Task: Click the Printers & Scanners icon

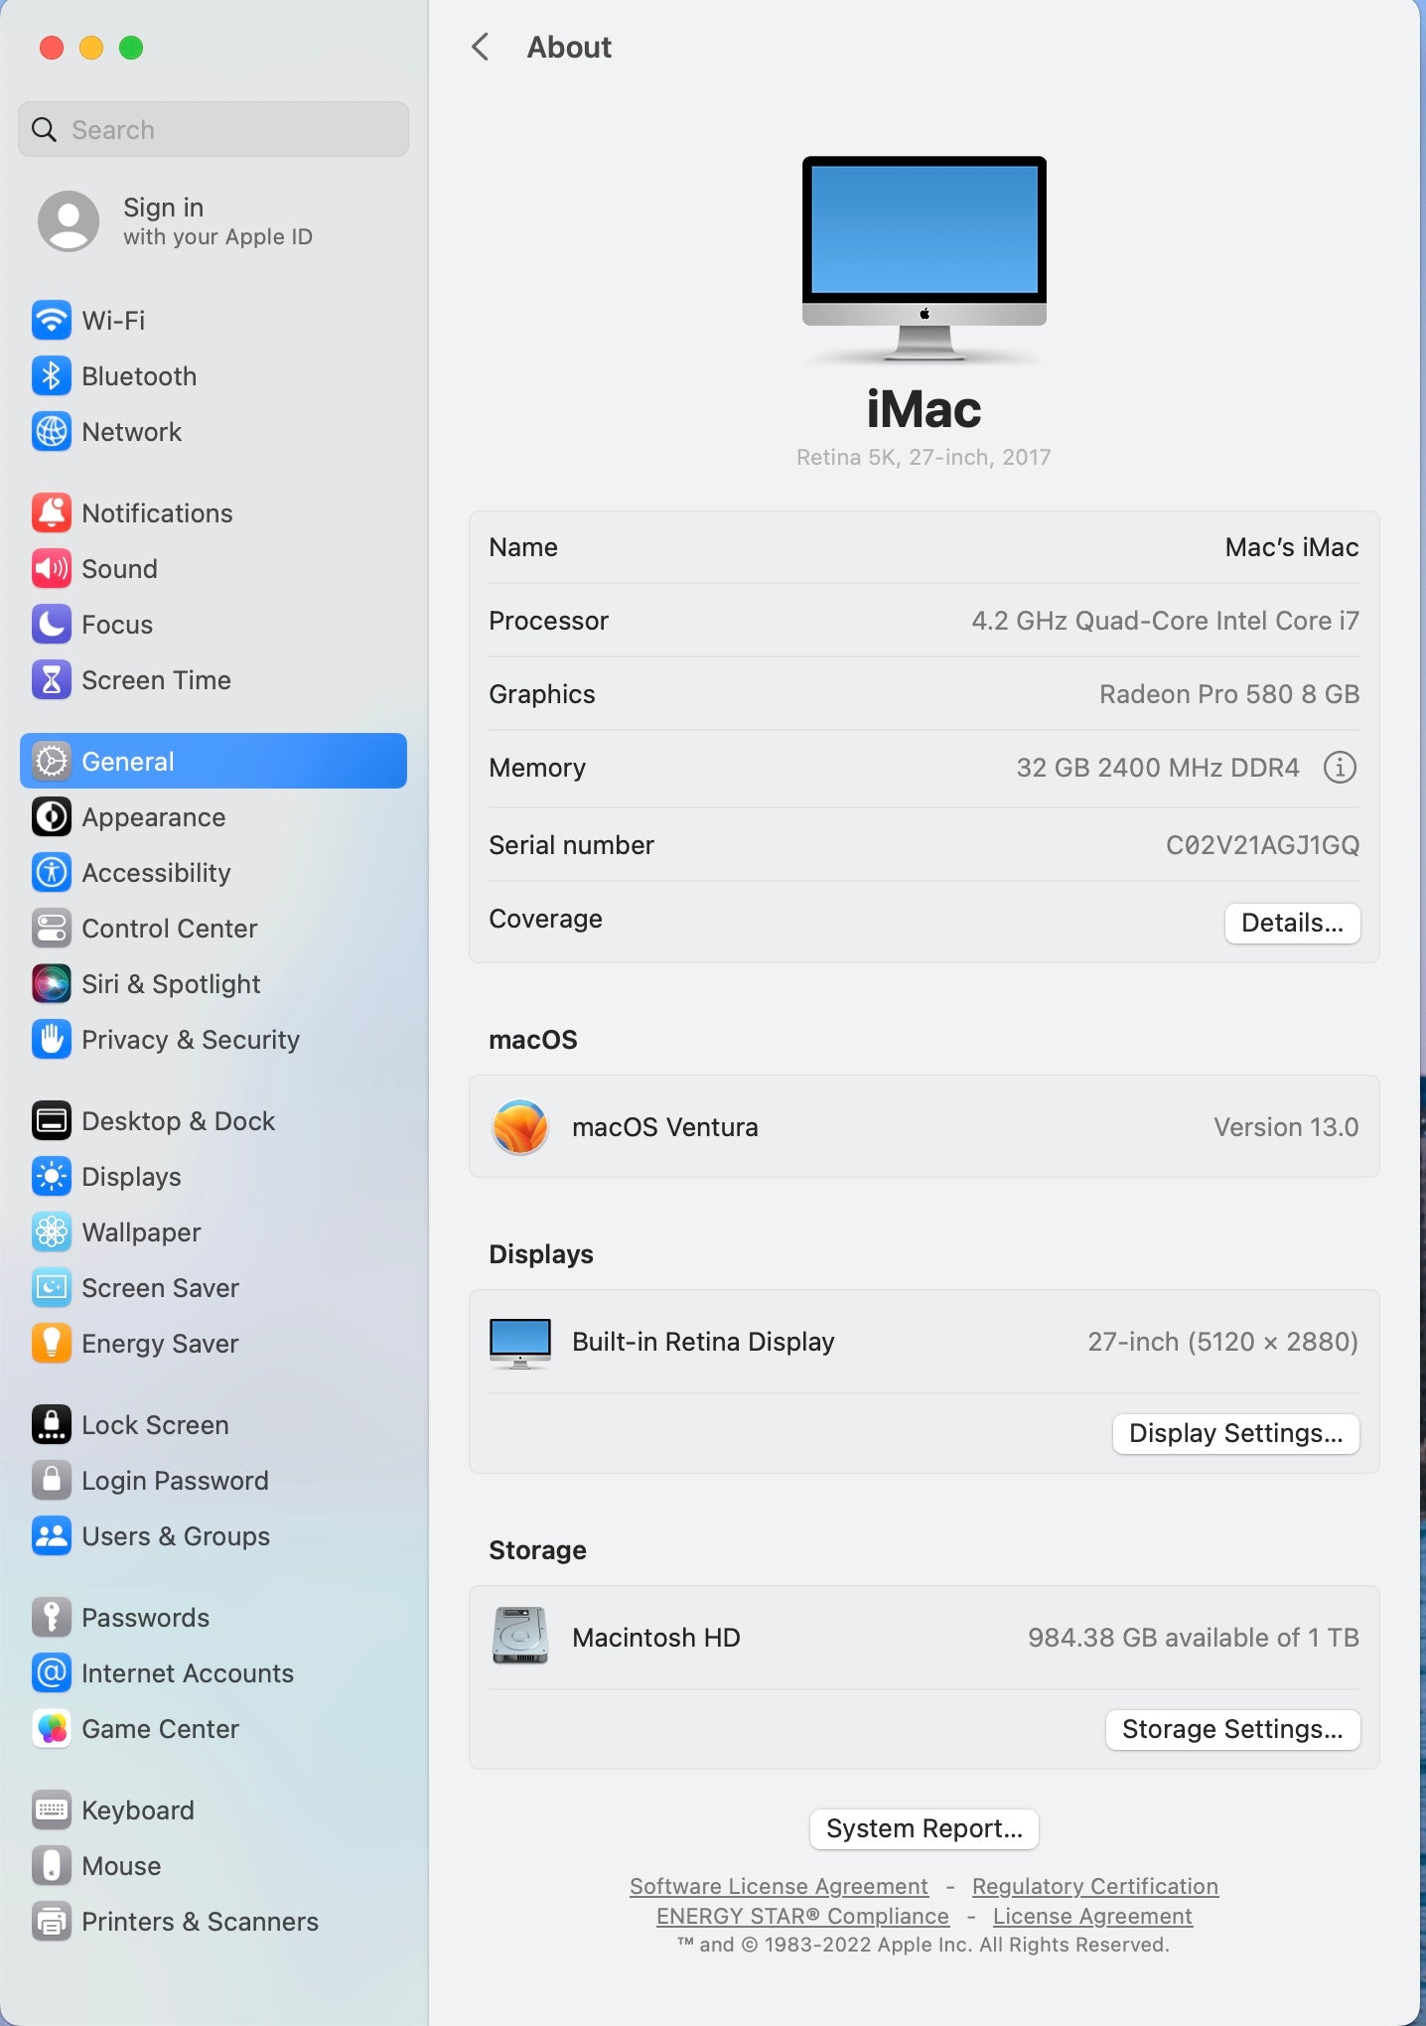Action: point(51,1921)
